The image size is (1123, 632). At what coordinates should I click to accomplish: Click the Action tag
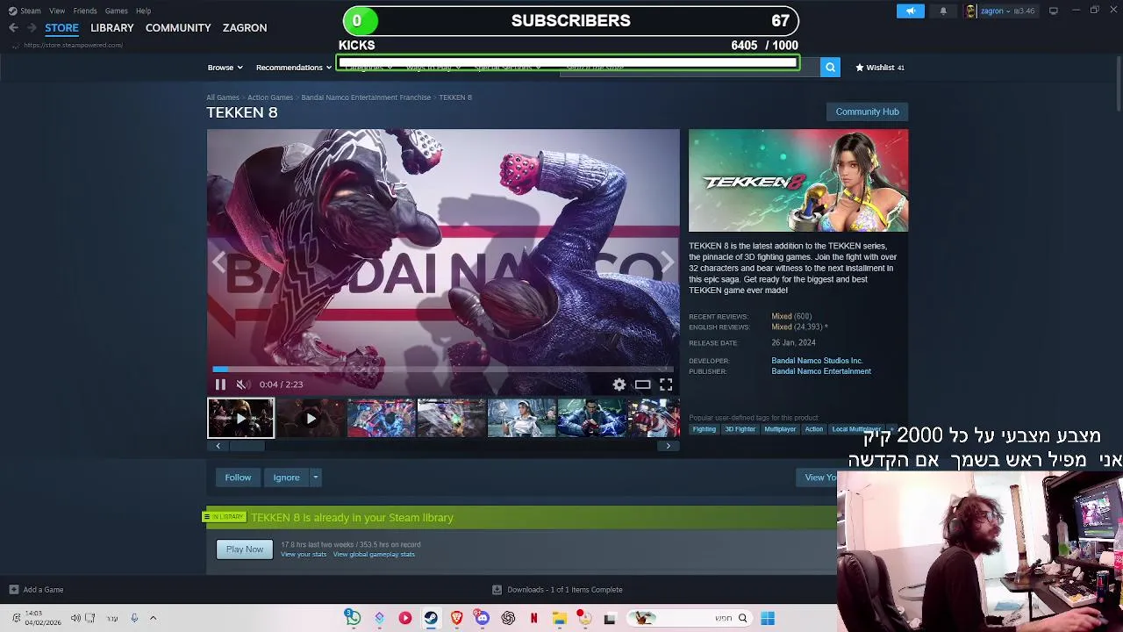(814, 429)
